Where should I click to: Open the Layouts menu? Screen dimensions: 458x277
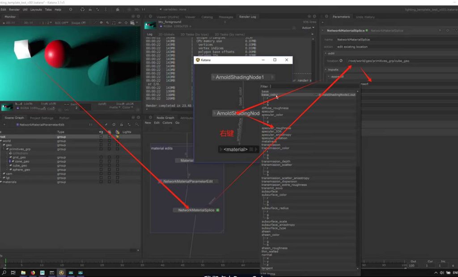[36, 9]
